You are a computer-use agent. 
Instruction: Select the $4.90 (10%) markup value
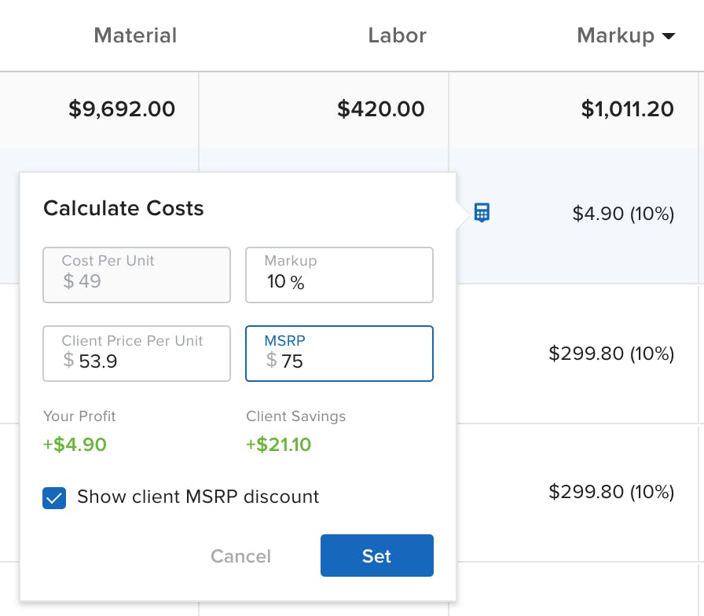point(623,213)
